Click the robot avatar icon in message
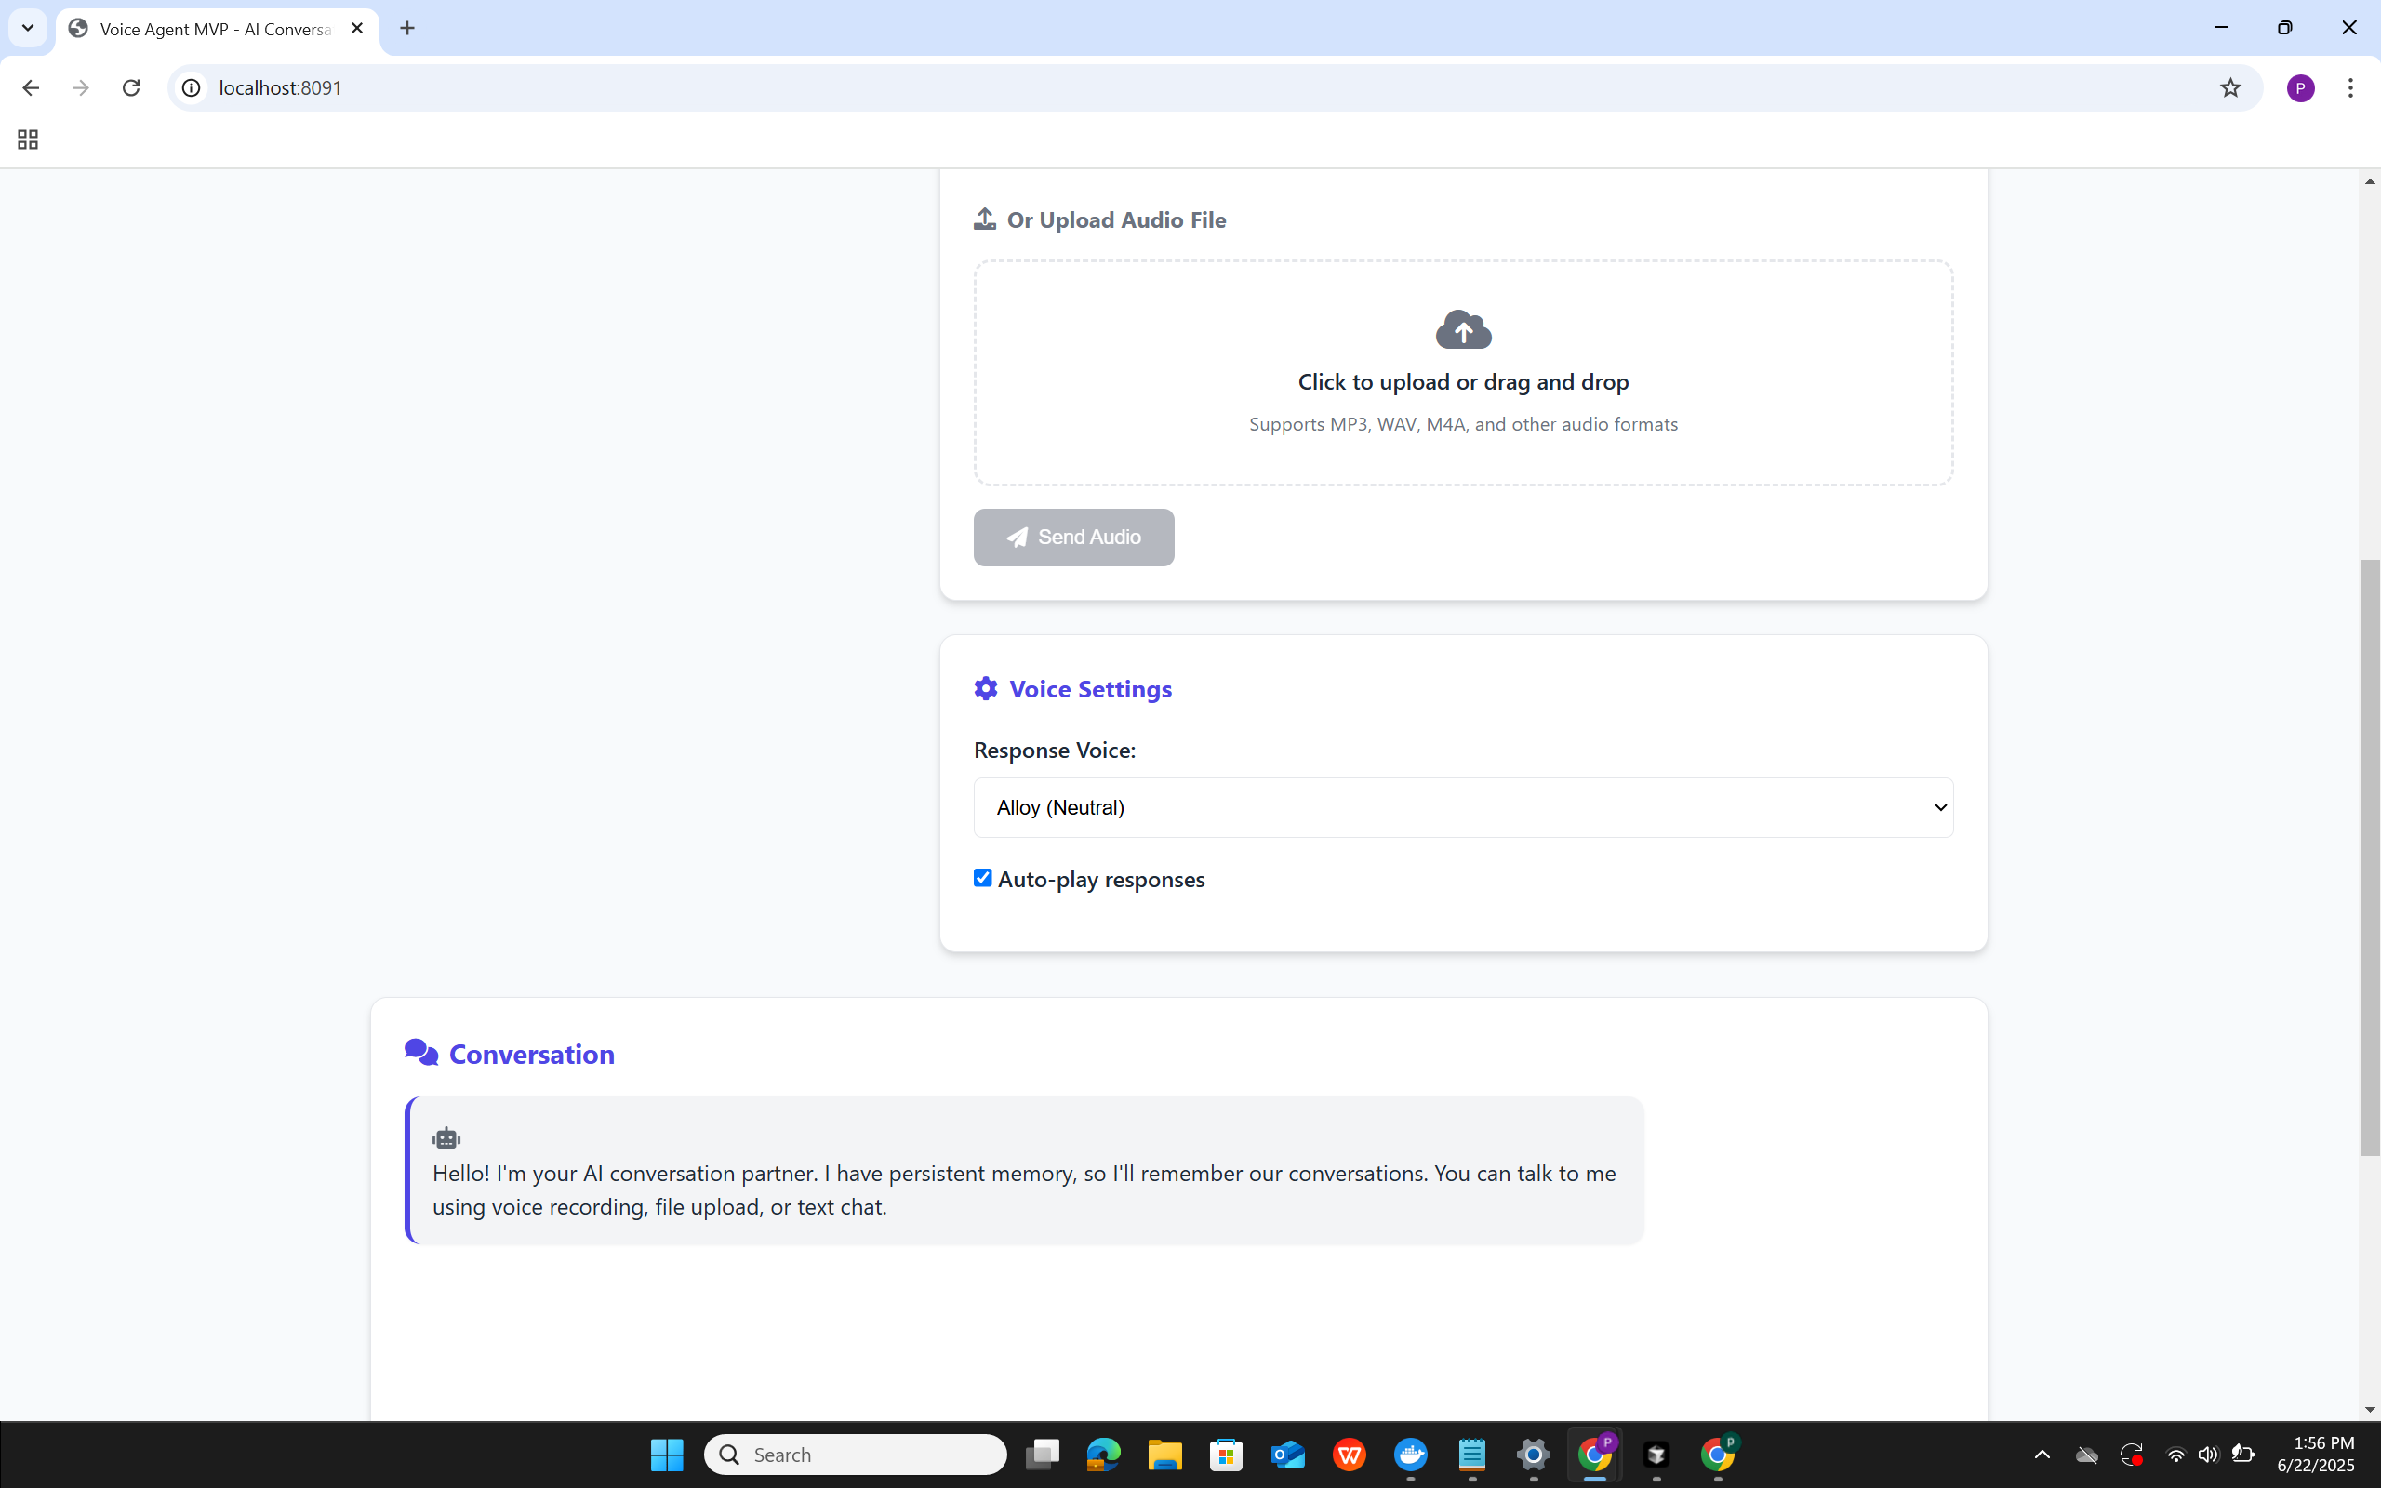 [x=446, y=1138]
